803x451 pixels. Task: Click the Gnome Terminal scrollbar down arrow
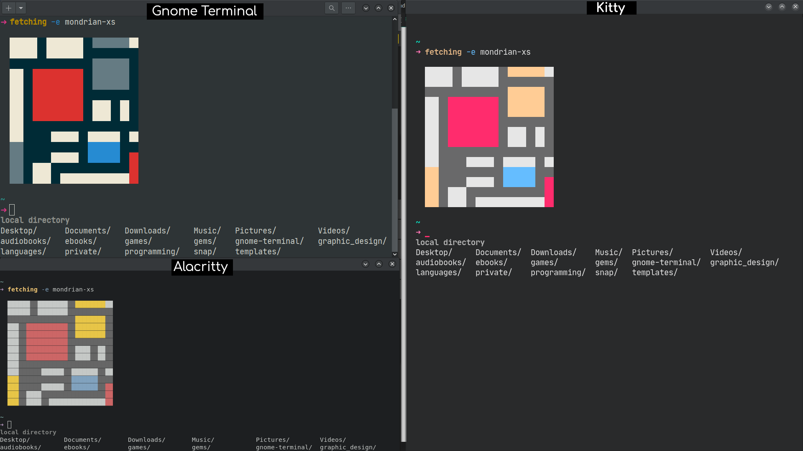tap(394, 254)
